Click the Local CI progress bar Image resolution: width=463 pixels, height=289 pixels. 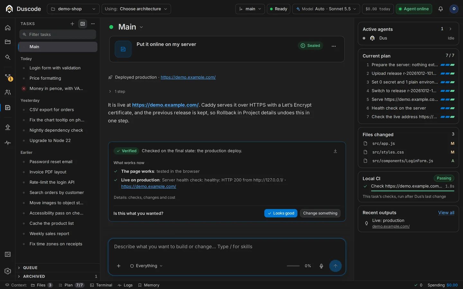413,191
